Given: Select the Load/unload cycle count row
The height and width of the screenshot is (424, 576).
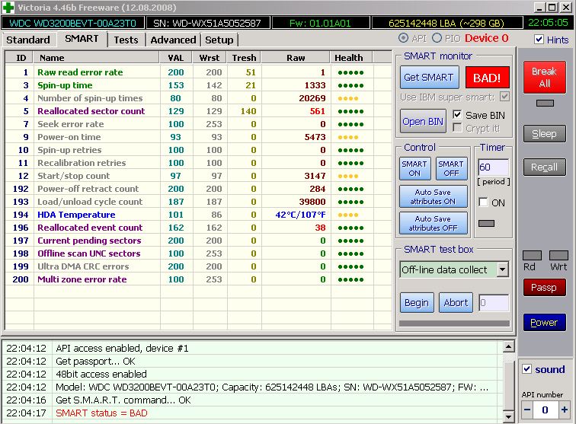Looking at the screenshot, I should click(x=198, y=202).
